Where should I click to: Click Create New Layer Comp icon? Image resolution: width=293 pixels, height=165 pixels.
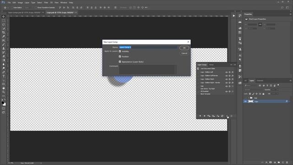227,116
